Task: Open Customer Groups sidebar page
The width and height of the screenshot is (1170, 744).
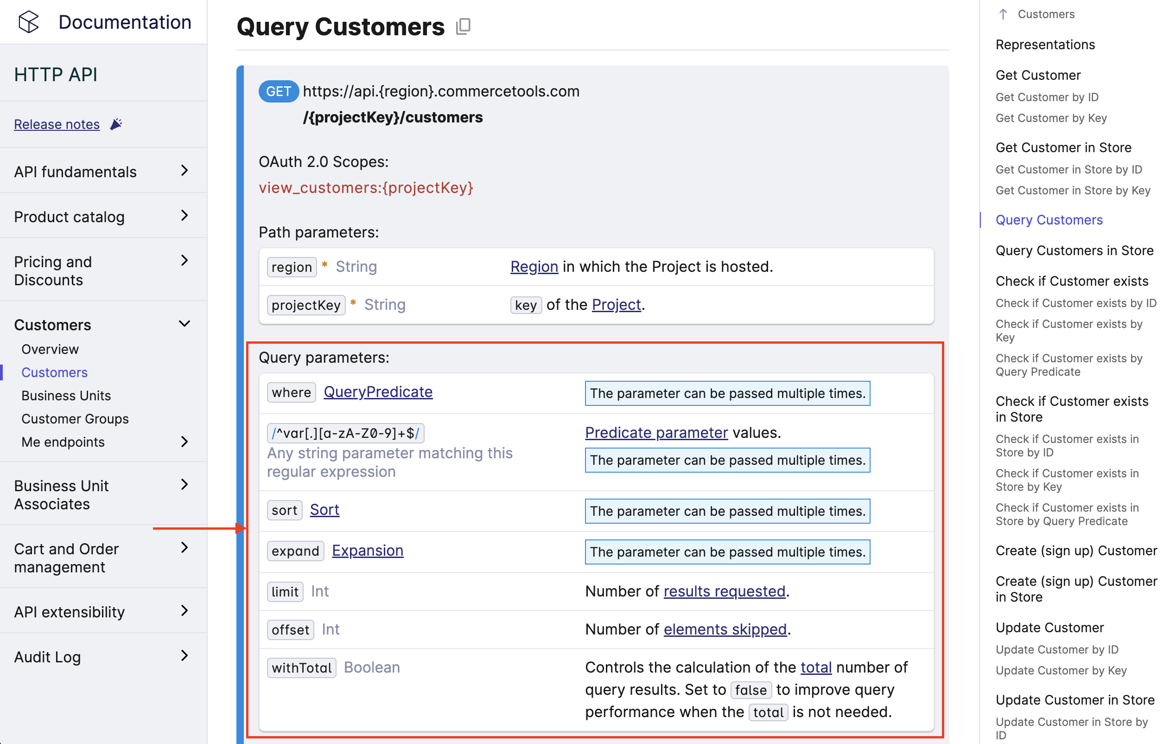Action: tap(75, 419)
